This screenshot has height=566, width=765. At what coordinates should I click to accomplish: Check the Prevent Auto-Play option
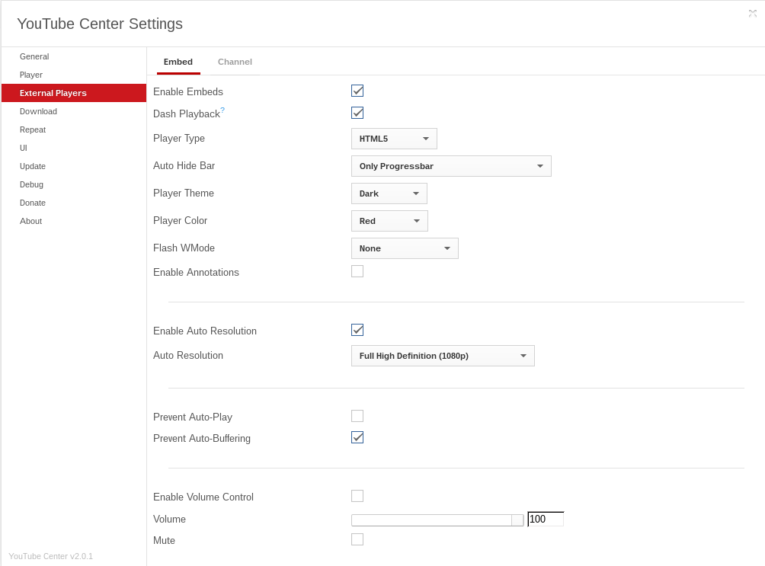(357, 416)
